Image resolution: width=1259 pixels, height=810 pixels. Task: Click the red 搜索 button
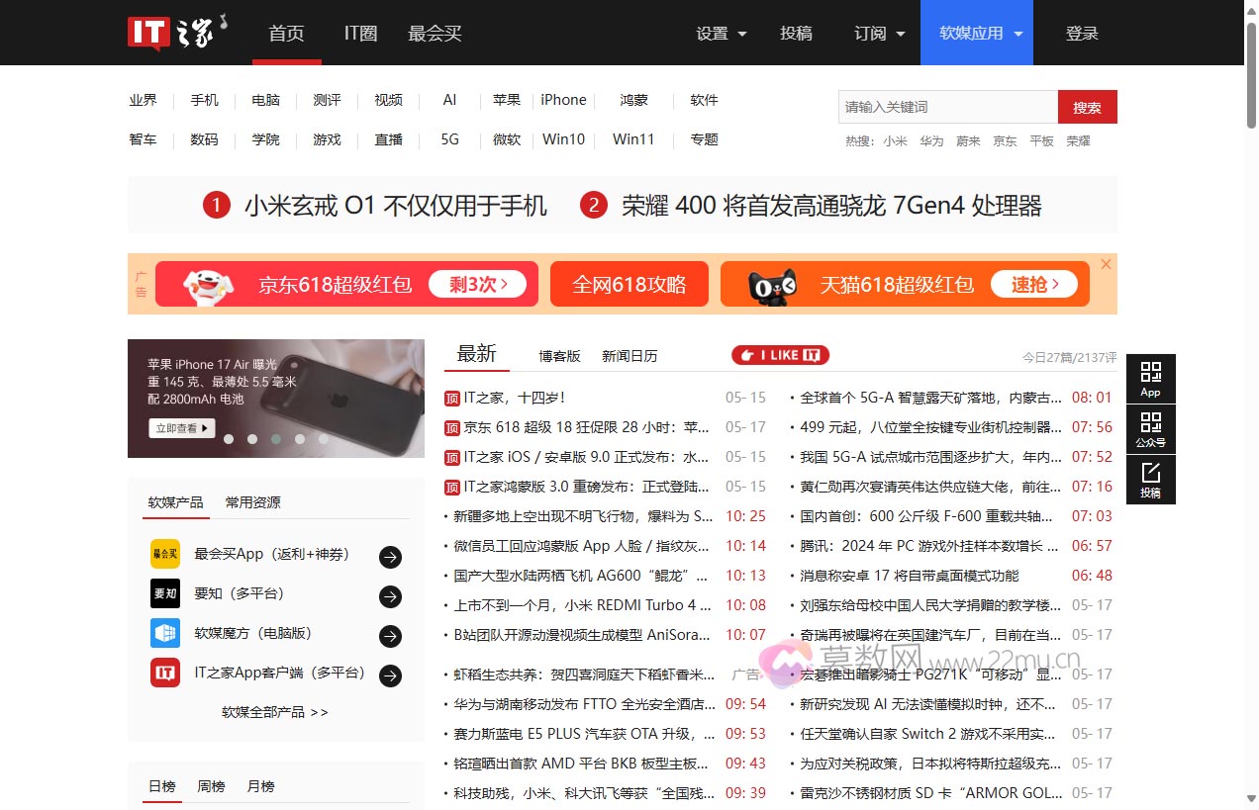coord(1087,107)
